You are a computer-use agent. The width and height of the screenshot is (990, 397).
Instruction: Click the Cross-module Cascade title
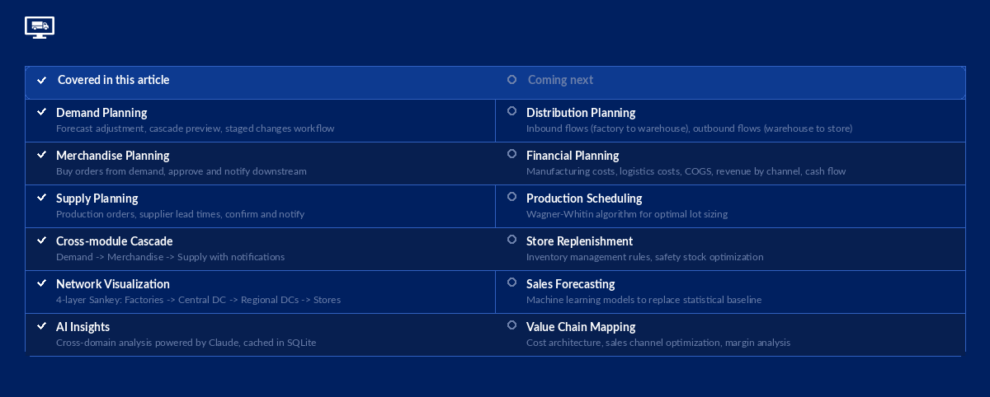tap(115, 241)
